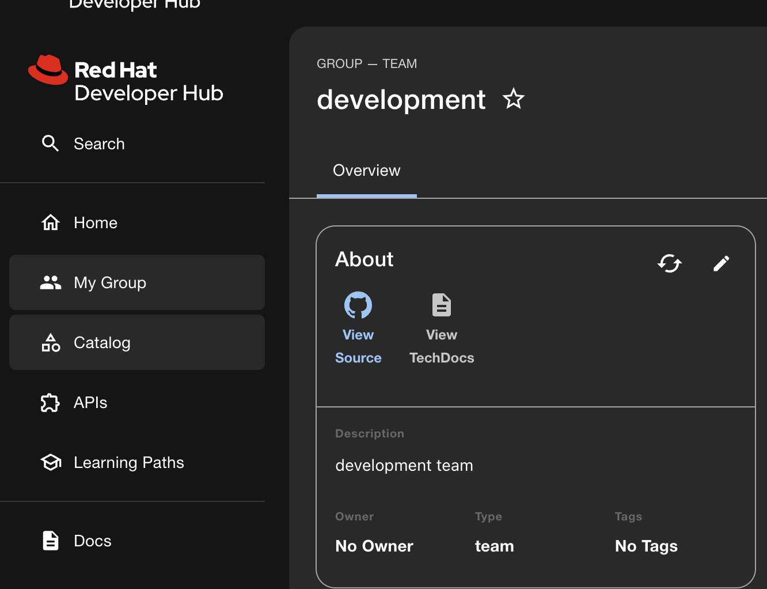Click the Docs document icon in sidebar
The width and height of the screenshot is (767, 589).
[x=51, y=541]
